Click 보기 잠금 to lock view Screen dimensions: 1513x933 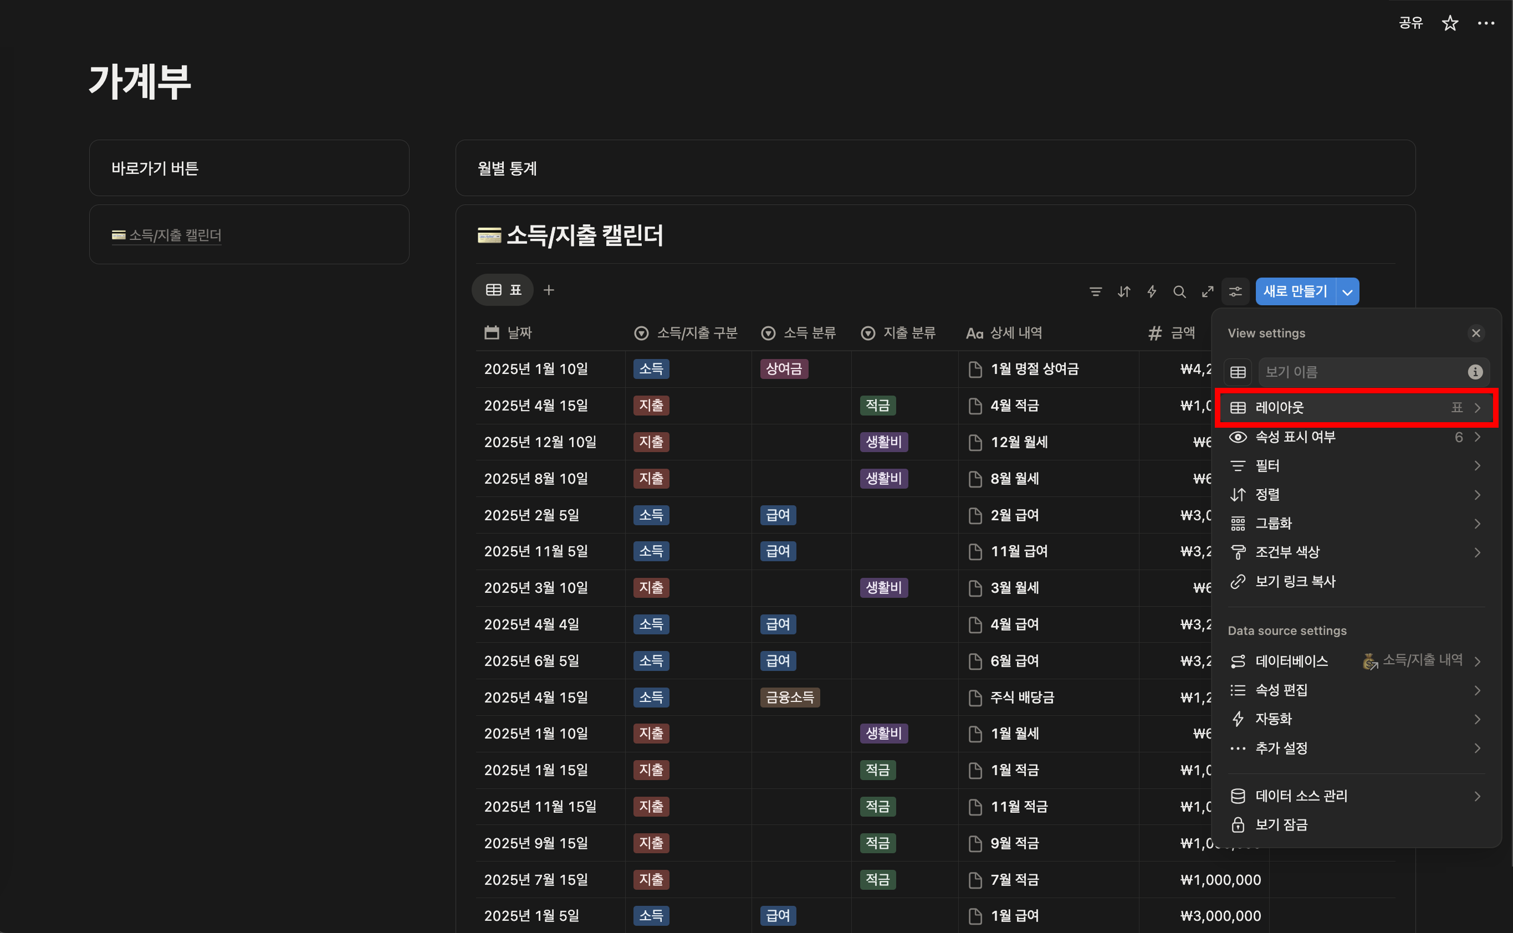click(1281, 824)
